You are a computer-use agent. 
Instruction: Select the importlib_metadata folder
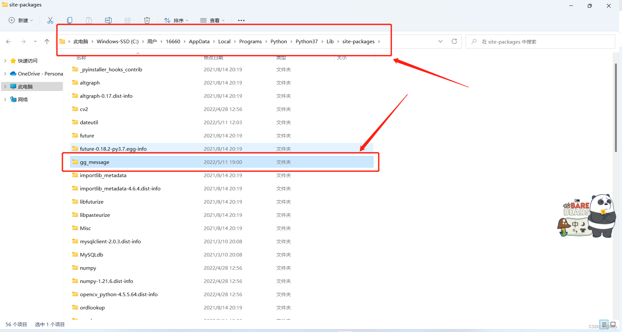coord(222,175)
